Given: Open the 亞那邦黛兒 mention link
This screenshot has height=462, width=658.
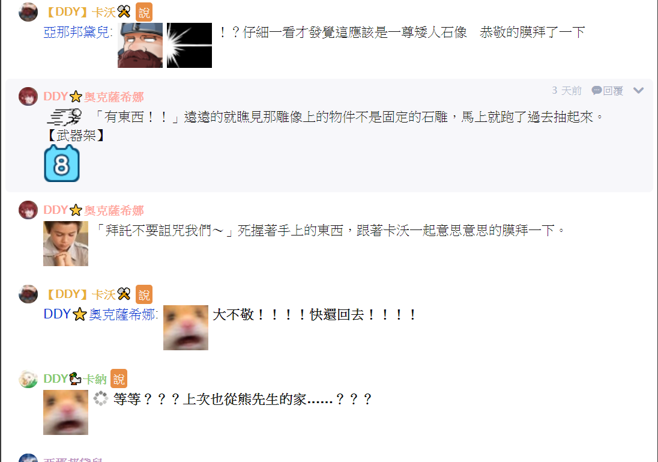Looking at the screenshot, I should pos(78,32).
